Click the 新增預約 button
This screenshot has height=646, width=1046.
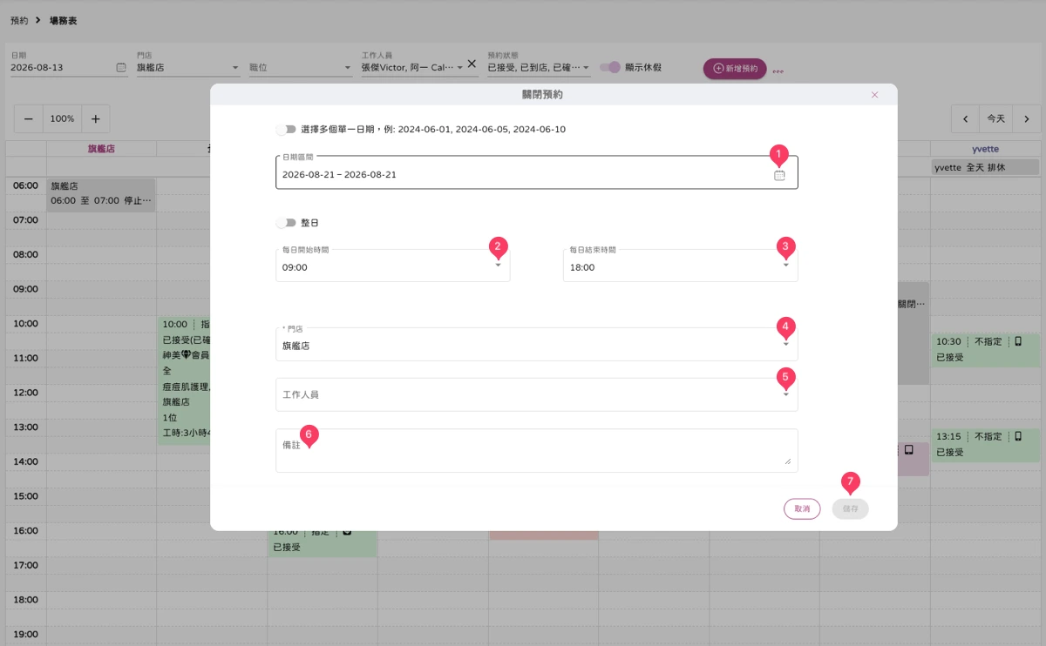[x=735, y=68]
